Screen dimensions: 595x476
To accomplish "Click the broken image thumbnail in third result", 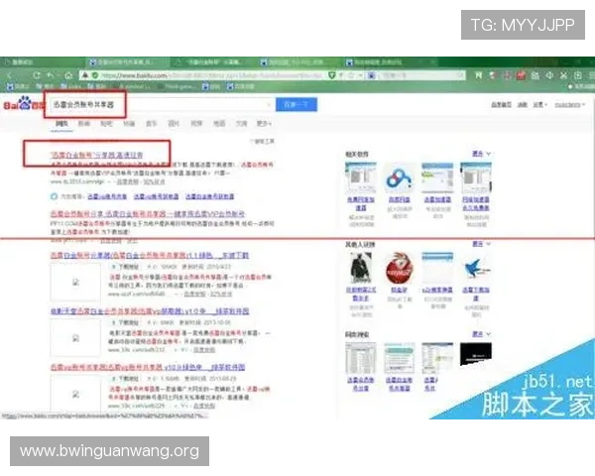I will pyautogui.click(x=75, y=282).
